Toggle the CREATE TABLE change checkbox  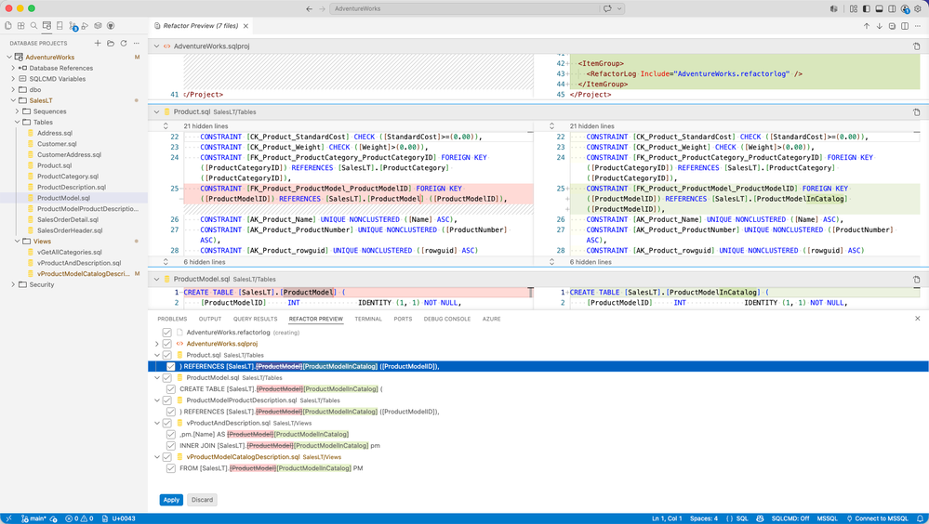(170, 389)
